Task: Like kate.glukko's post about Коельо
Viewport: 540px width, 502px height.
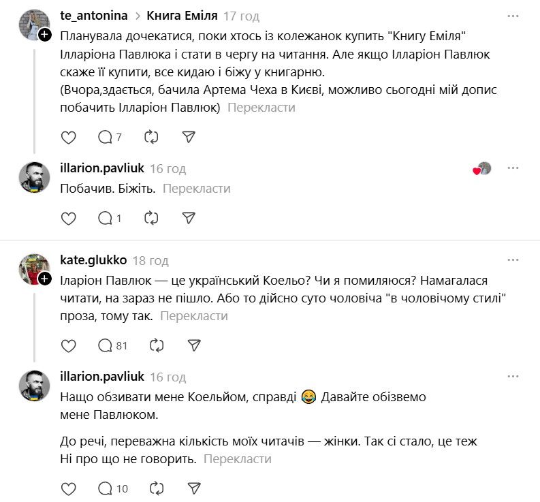Action: pyautogui.click(x=69, y=345)
